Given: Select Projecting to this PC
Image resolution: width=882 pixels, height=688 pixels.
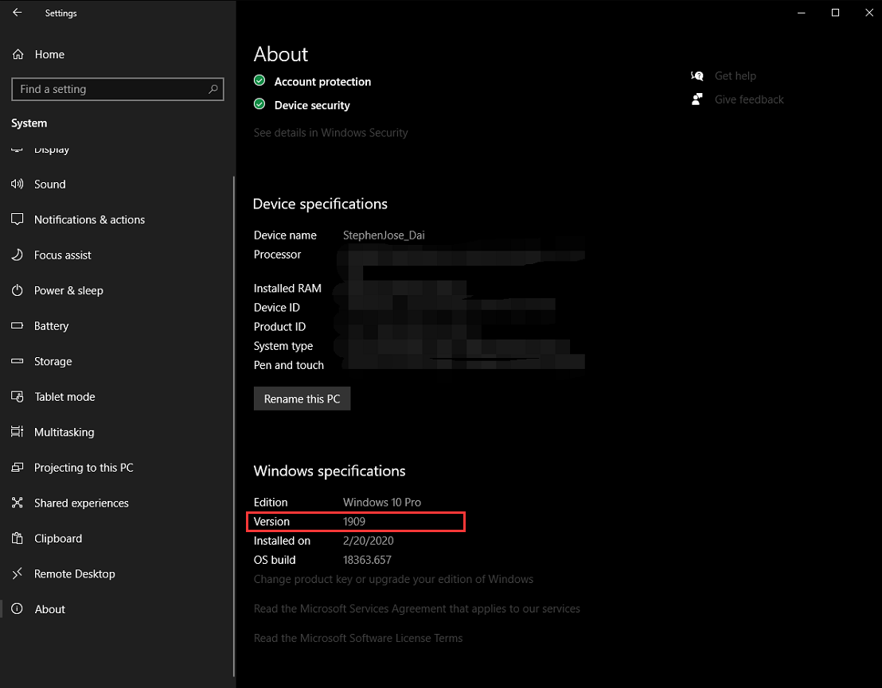Looking at the screenshot, I should [x=83, y=468].
